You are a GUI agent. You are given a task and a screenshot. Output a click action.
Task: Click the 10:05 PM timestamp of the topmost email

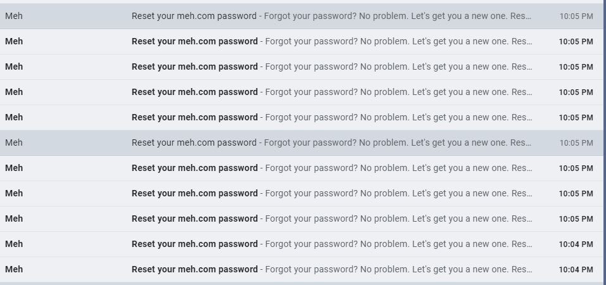(x=576, y=16)
